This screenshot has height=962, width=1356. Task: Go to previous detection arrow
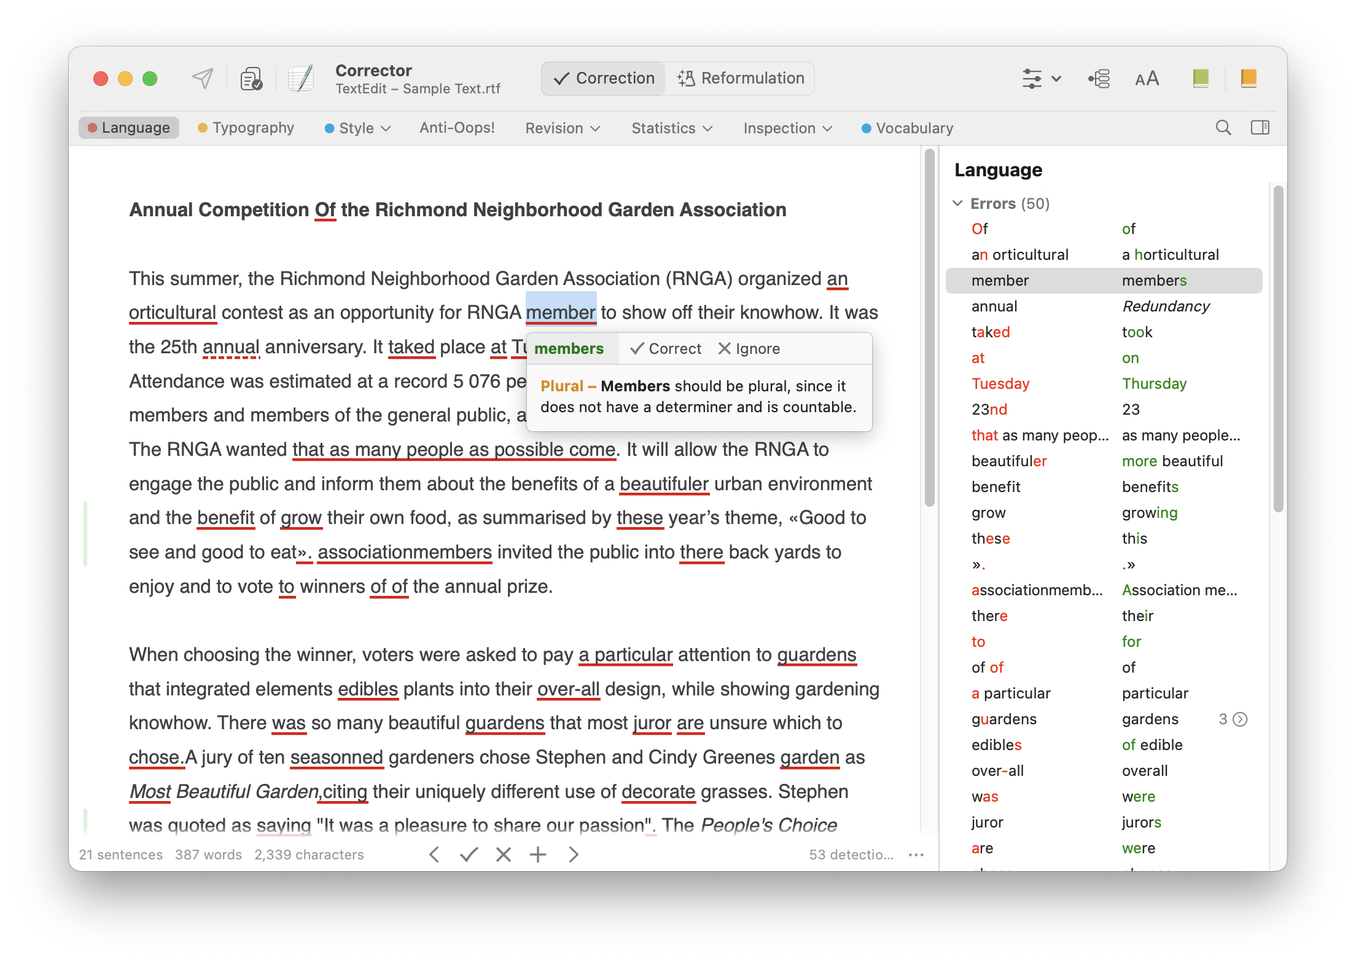[434, 854]
